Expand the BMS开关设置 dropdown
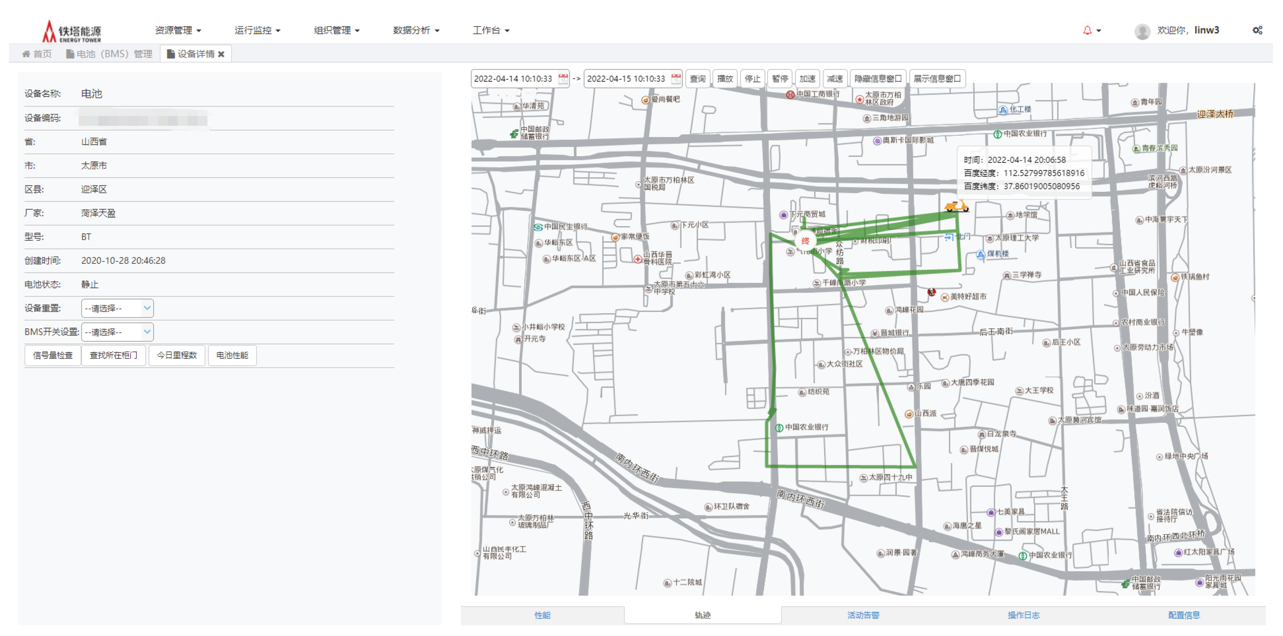This screenshot has height=636, width=1283. 118,332
